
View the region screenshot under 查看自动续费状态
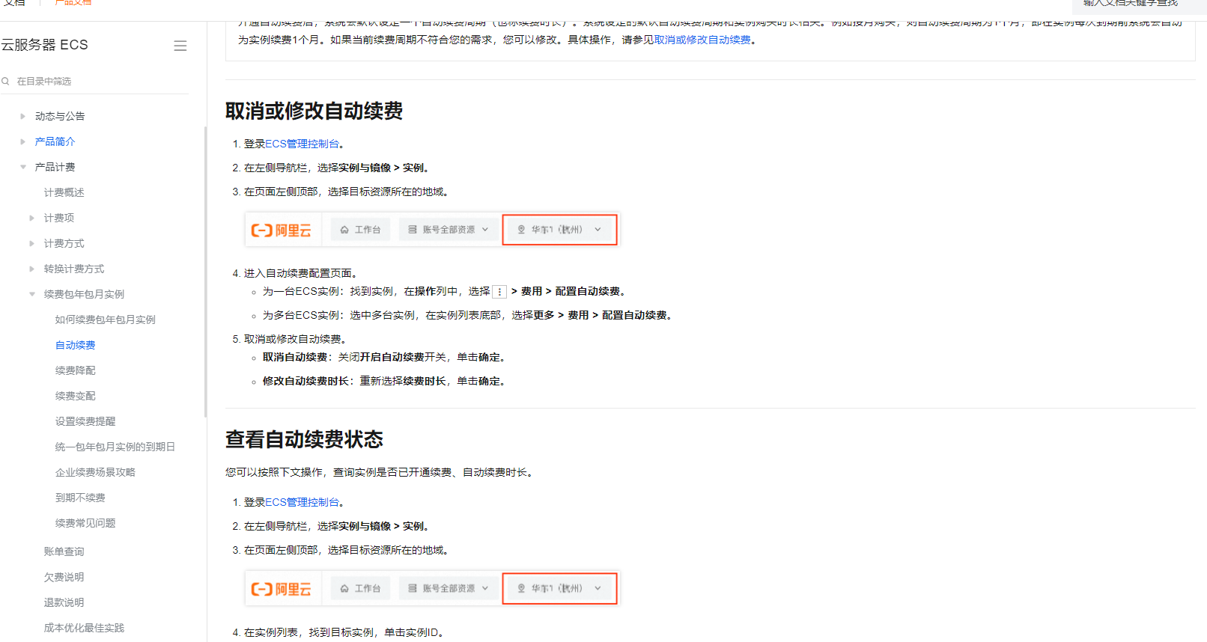pos(432,588)
